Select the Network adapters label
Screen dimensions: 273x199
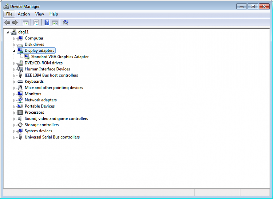pos(41,100)
